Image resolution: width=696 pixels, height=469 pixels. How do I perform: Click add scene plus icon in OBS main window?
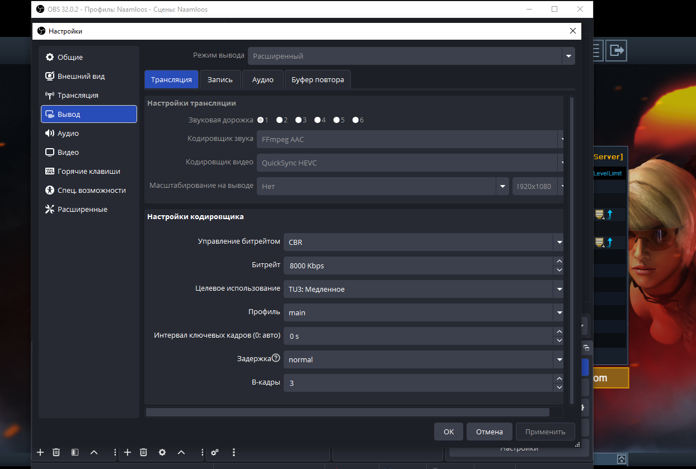[x=40, y=452]
